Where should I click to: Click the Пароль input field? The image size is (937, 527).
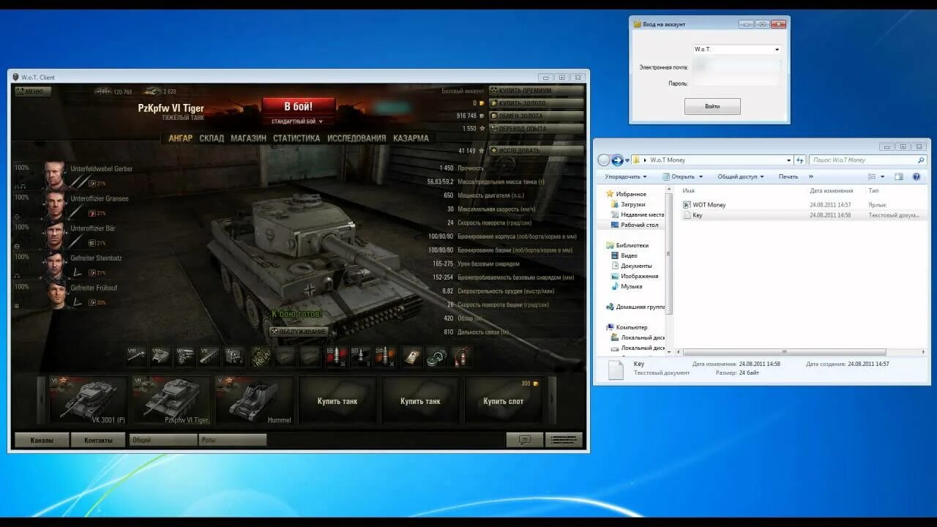737,83
